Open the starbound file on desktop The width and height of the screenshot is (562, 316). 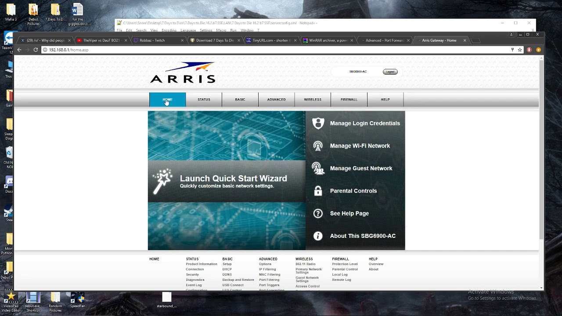166,300
